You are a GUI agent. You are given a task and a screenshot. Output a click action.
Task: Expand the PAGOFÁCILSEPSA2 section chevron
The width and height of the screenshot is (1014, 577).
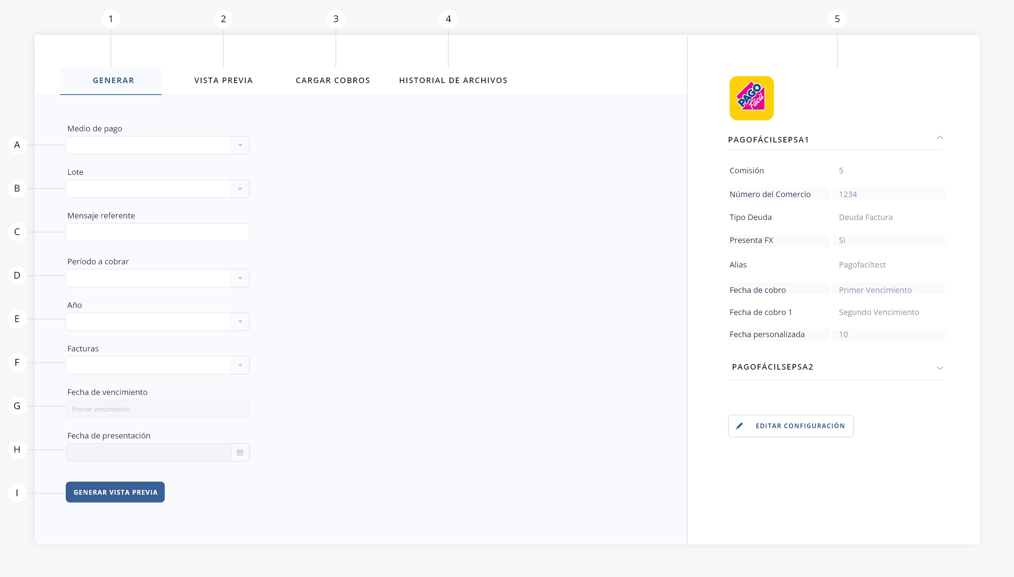pos(940,368)
